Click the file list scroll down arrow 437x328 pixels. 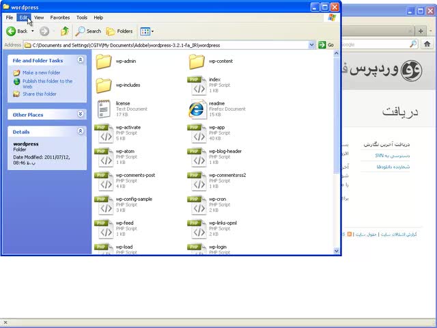[x=337, y=251]
